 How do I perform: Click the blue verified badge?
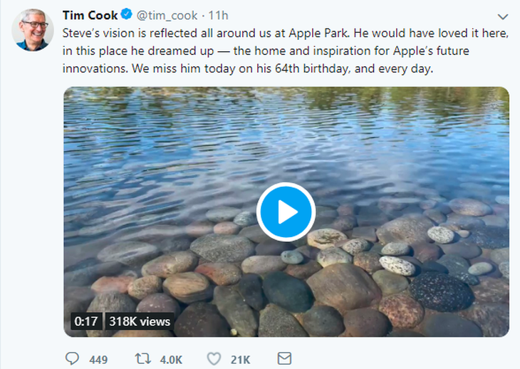tap(126, 14)
